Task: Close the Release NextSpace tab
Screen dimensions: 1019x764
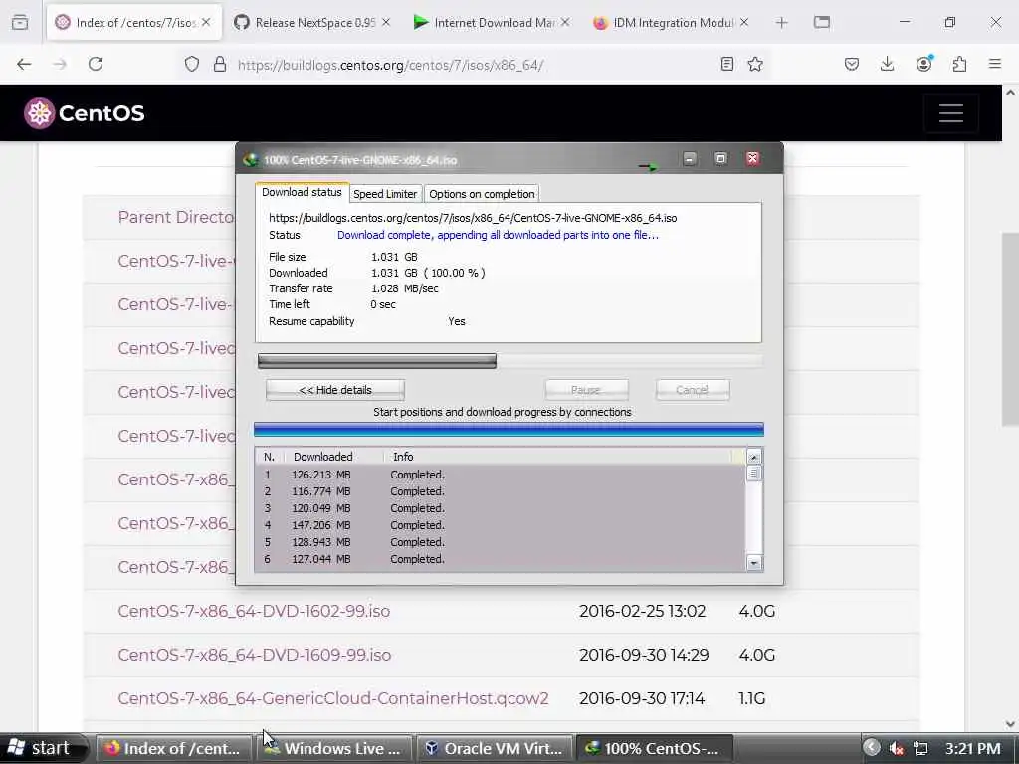Action: (386, 22)
